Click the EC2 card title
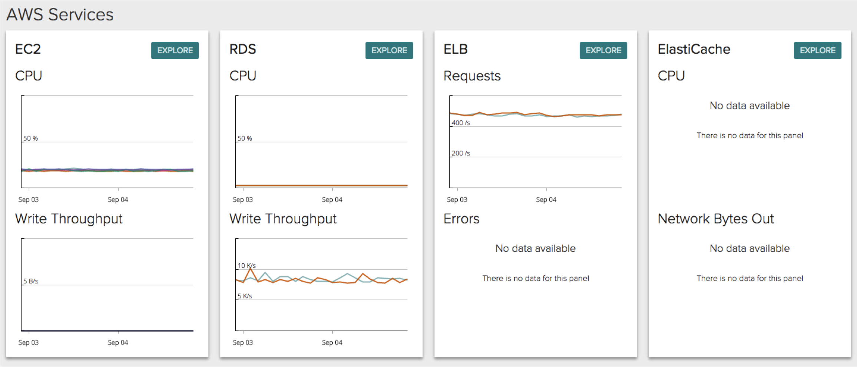The image size is (857, 367). tap(28, 49)
